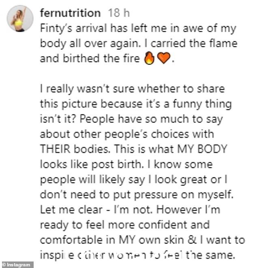Image resolution: width=257 pixels, height=268 pixels.
Task: Click the orange heart emoji
Action: [x=164, y=58]
